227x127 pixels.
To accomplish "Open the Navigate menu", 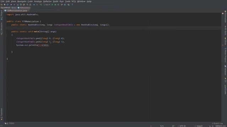I will (x=22, y=1).
